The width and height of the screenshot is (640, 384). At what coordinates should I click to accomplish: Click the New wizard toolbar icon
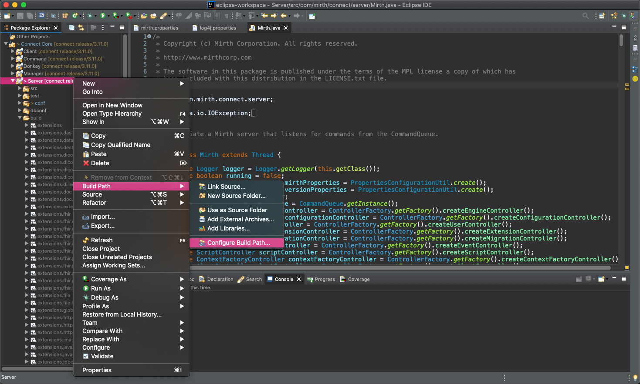7,16
